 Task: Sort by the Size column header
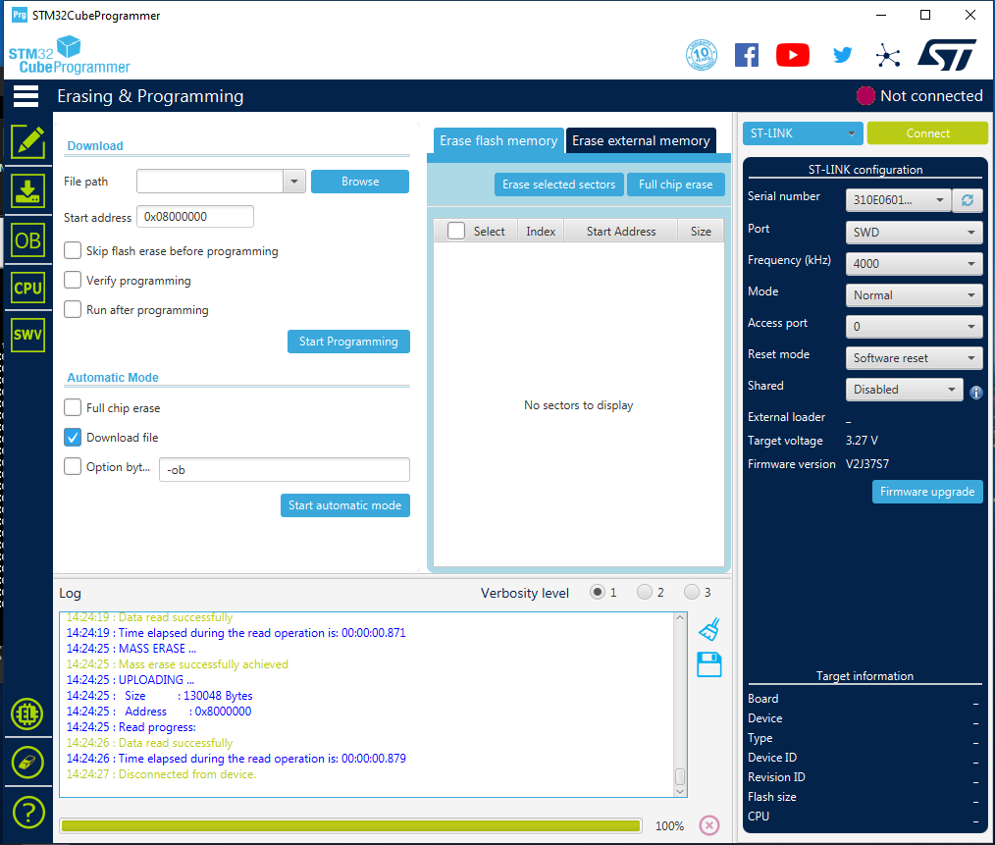coord(701,231)
